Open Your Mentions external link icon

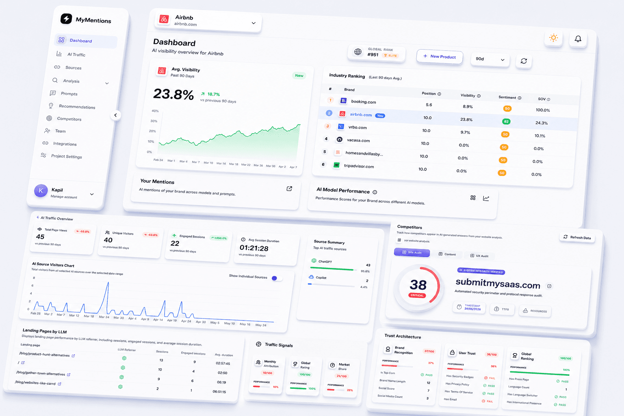[289, 188]
